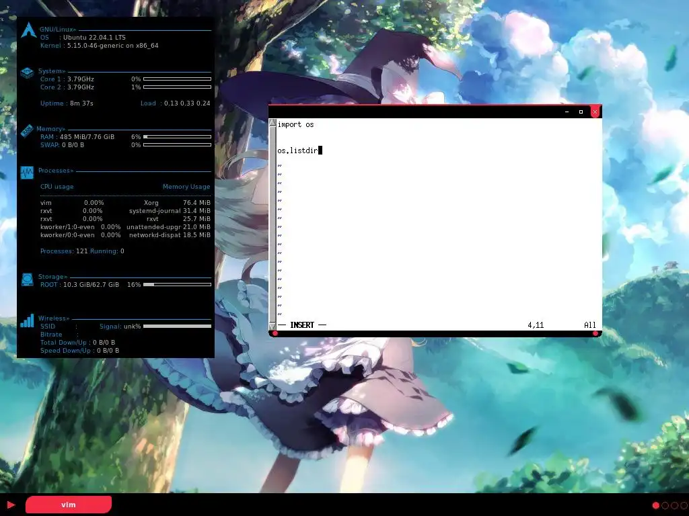Click the Core 1 usage bar
The height and width of the screenshot is (516, 689).
(177, 79)
